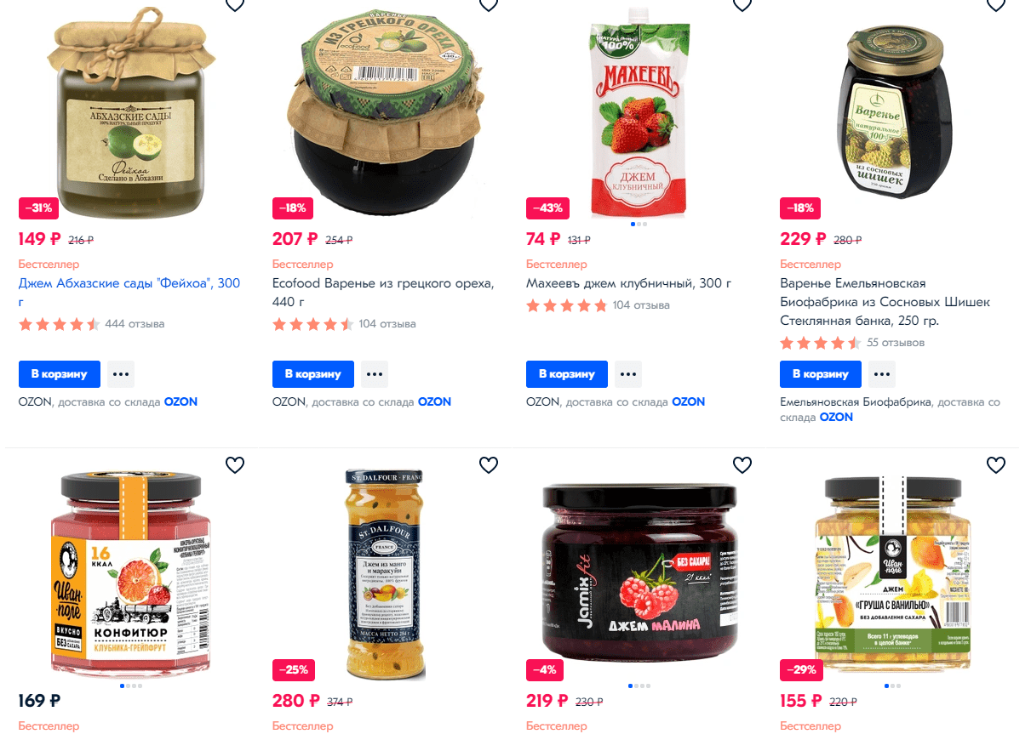The height and width of the screenshot is (734, 1031).
Task: Open three-dot menu for walnut varenye
Action: click(x=375, y=374)
